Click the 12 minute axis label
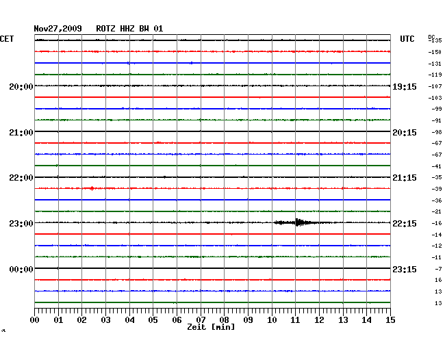This screenshot has height=338, width=445. (319, 320)
